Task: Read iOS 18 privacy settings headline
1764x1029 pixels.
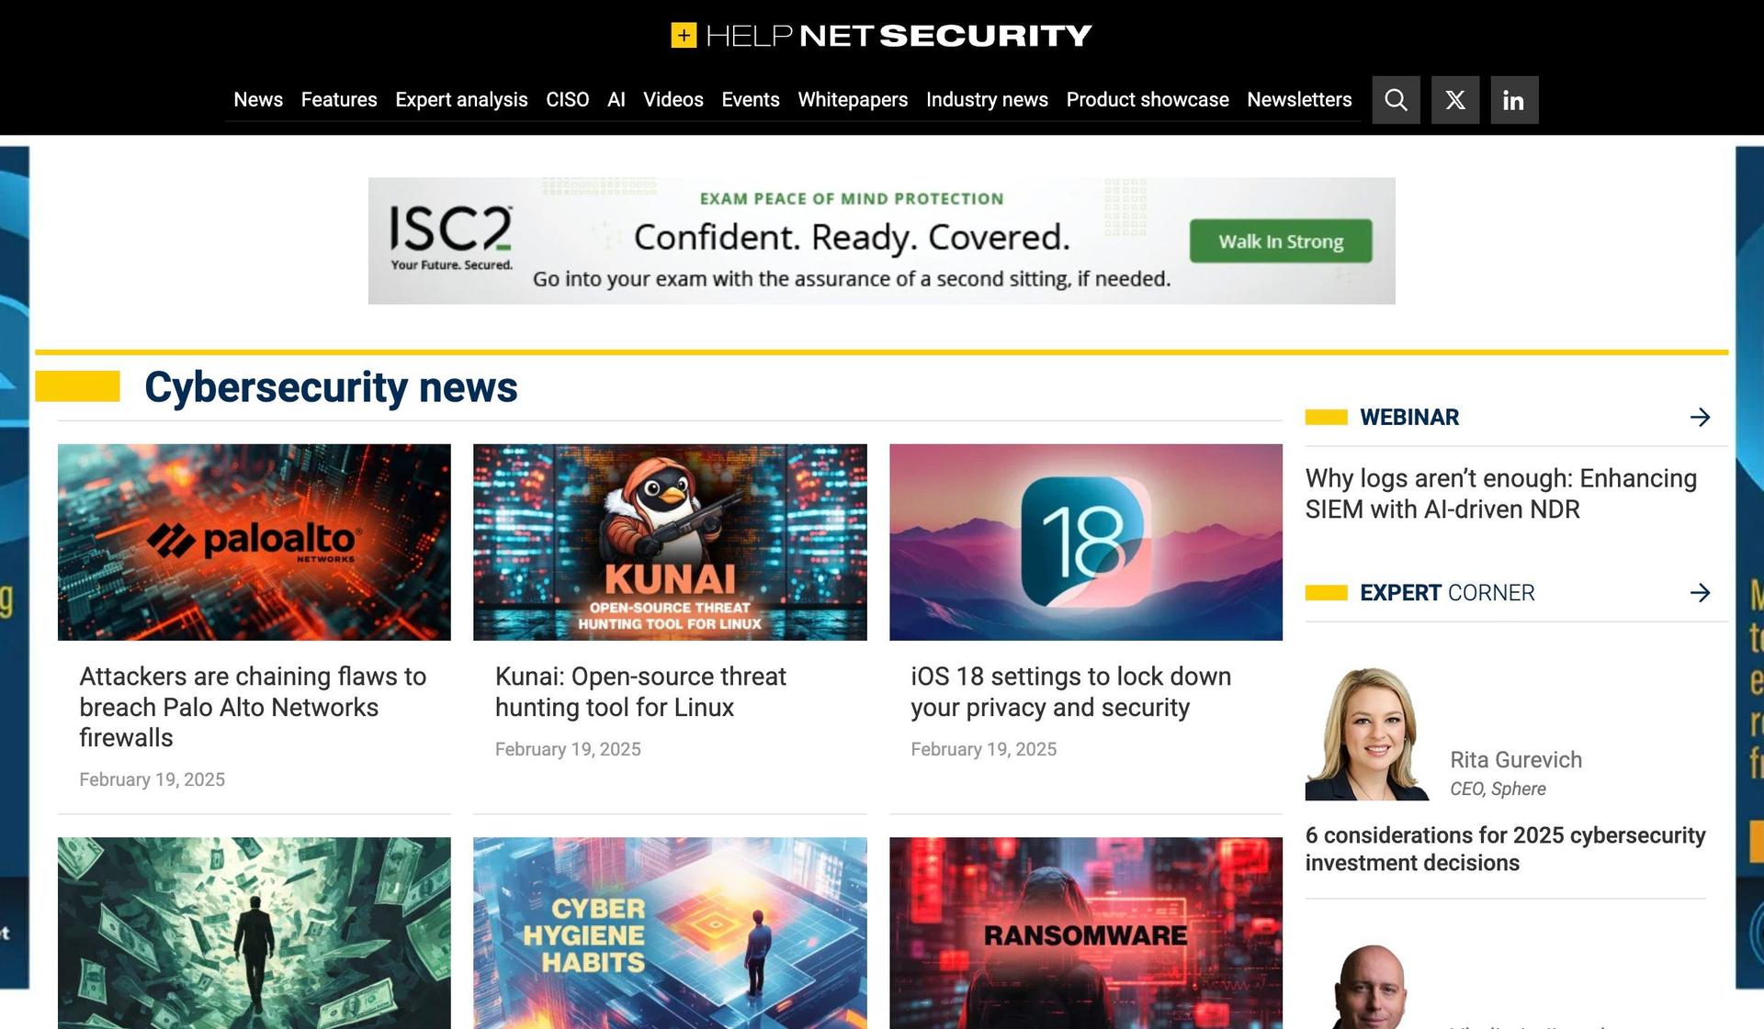Action: pos(1070,692)
